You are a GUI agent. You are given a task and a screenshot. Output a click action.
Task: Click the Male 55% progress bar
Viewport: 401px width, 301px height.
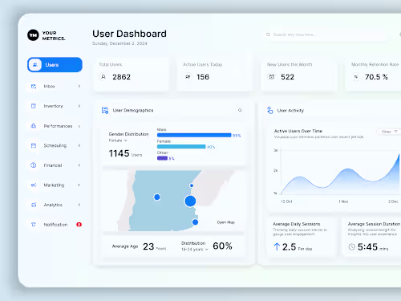click(194, 136)
